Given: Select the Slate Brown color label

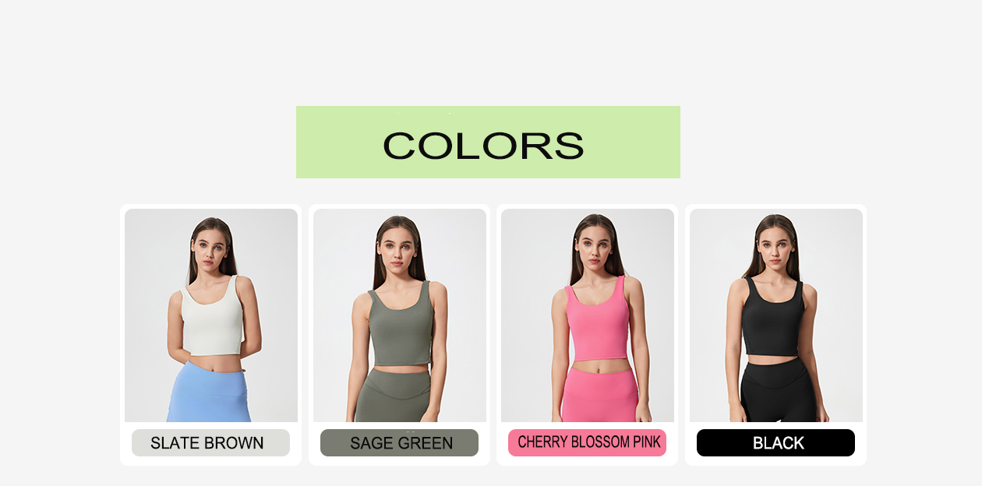Looking at the screenshot, I should click(210, 442).
